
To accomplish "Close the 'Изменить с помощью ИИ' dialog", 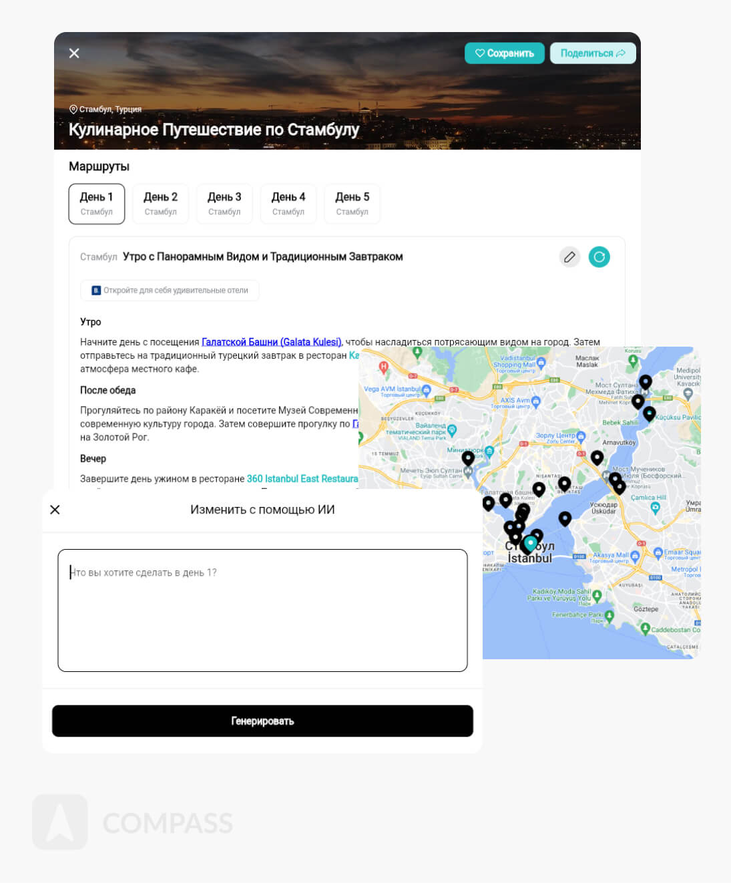I will pyautogui.click(x=55, y=510).
